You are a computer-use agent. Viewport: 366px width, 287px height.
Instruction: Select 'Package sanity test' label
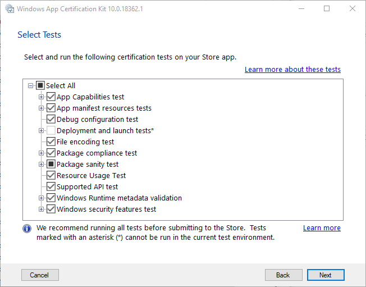pyautogui.click(x=88, y=164)
